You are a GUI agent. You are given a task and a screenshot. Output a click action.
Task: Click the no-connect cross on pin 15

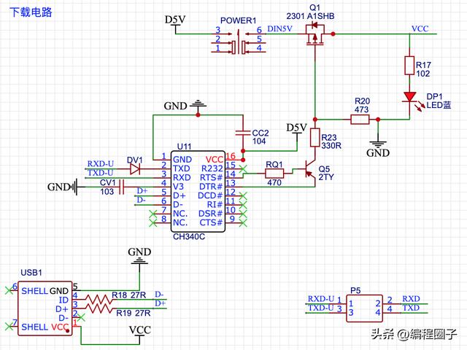[x=243, y=168]
